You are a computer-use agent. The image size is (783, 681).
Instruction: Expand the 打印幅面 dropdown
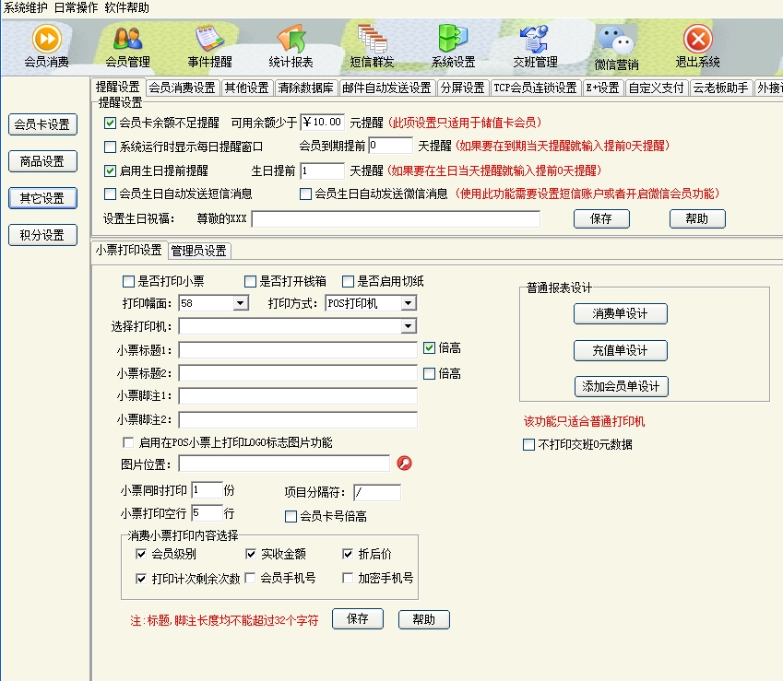[x=241, y=303]
